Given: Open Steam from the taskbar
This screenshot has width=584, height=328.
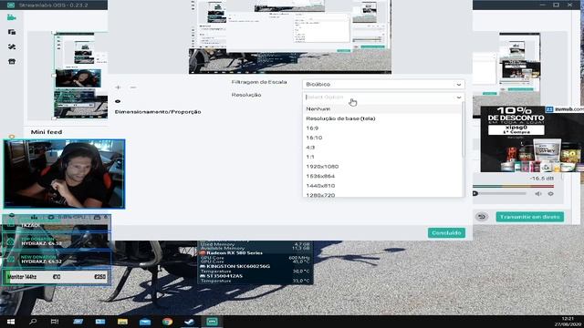Looking at the screenshot, I should 189,322.
